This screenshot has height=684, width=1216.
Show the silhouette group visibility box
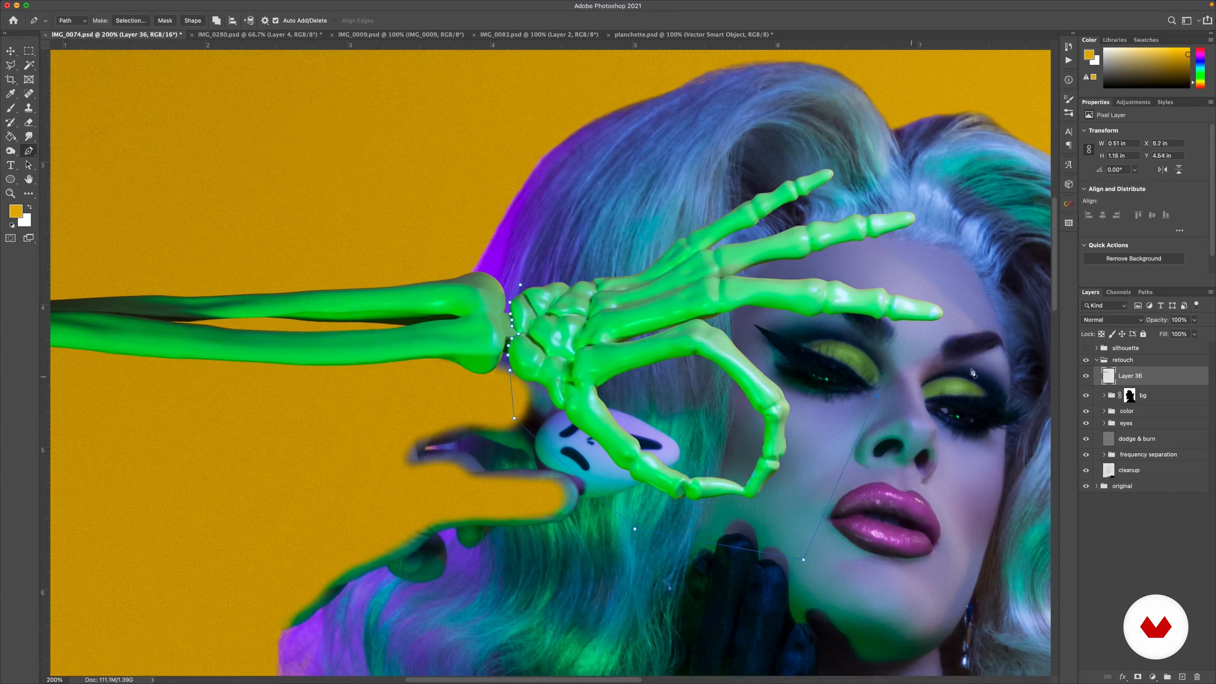tap(1086, 348)
